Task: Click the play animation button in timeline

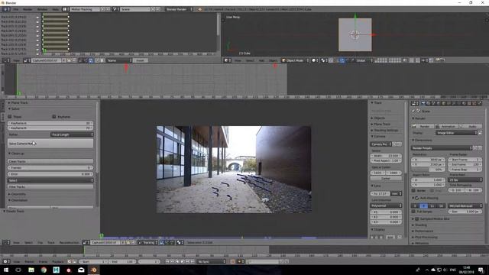Action: click(183, 261)
